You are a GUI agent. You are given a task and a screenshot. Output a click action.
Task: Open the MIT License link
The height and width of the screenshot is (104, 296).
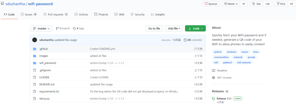222,78
